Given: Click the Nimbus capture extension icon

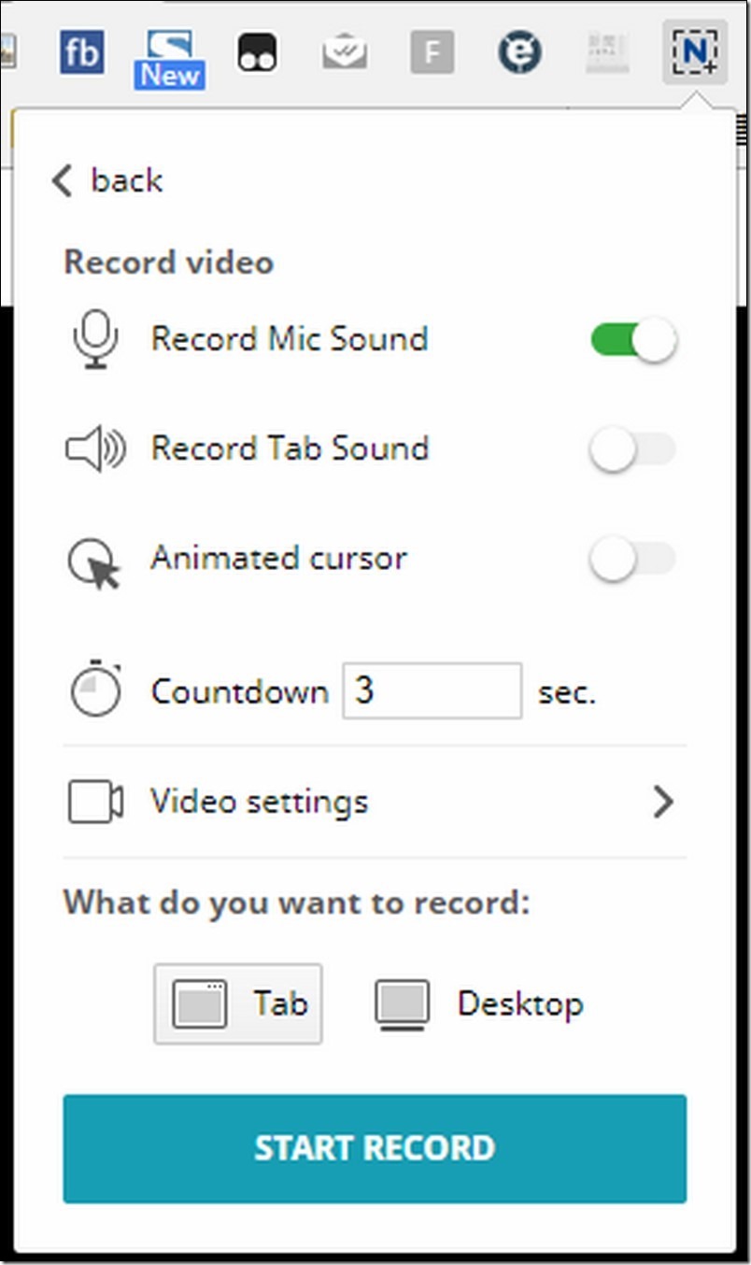Looking at the screenshot, I should [x=696, y=53].
